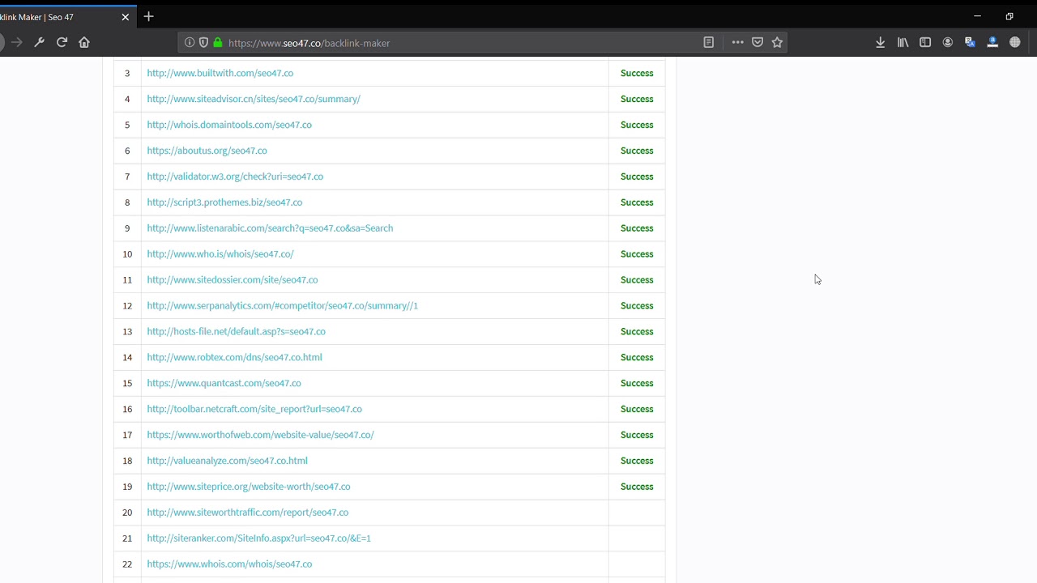Open the aboutus.org/seo47.co link
This screenshot has height=583, width=1037.
207,151
